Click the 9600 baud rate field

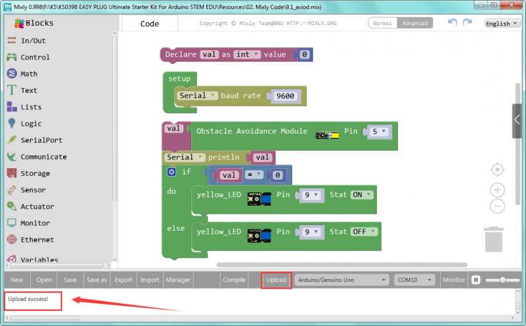[x=285, y=96]
